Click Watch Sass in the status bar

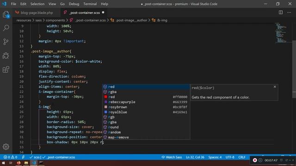point(172,157)
